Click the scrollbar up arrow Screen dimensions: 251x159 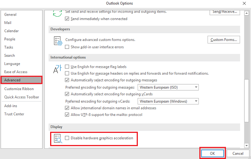click(x=246, y=13)
